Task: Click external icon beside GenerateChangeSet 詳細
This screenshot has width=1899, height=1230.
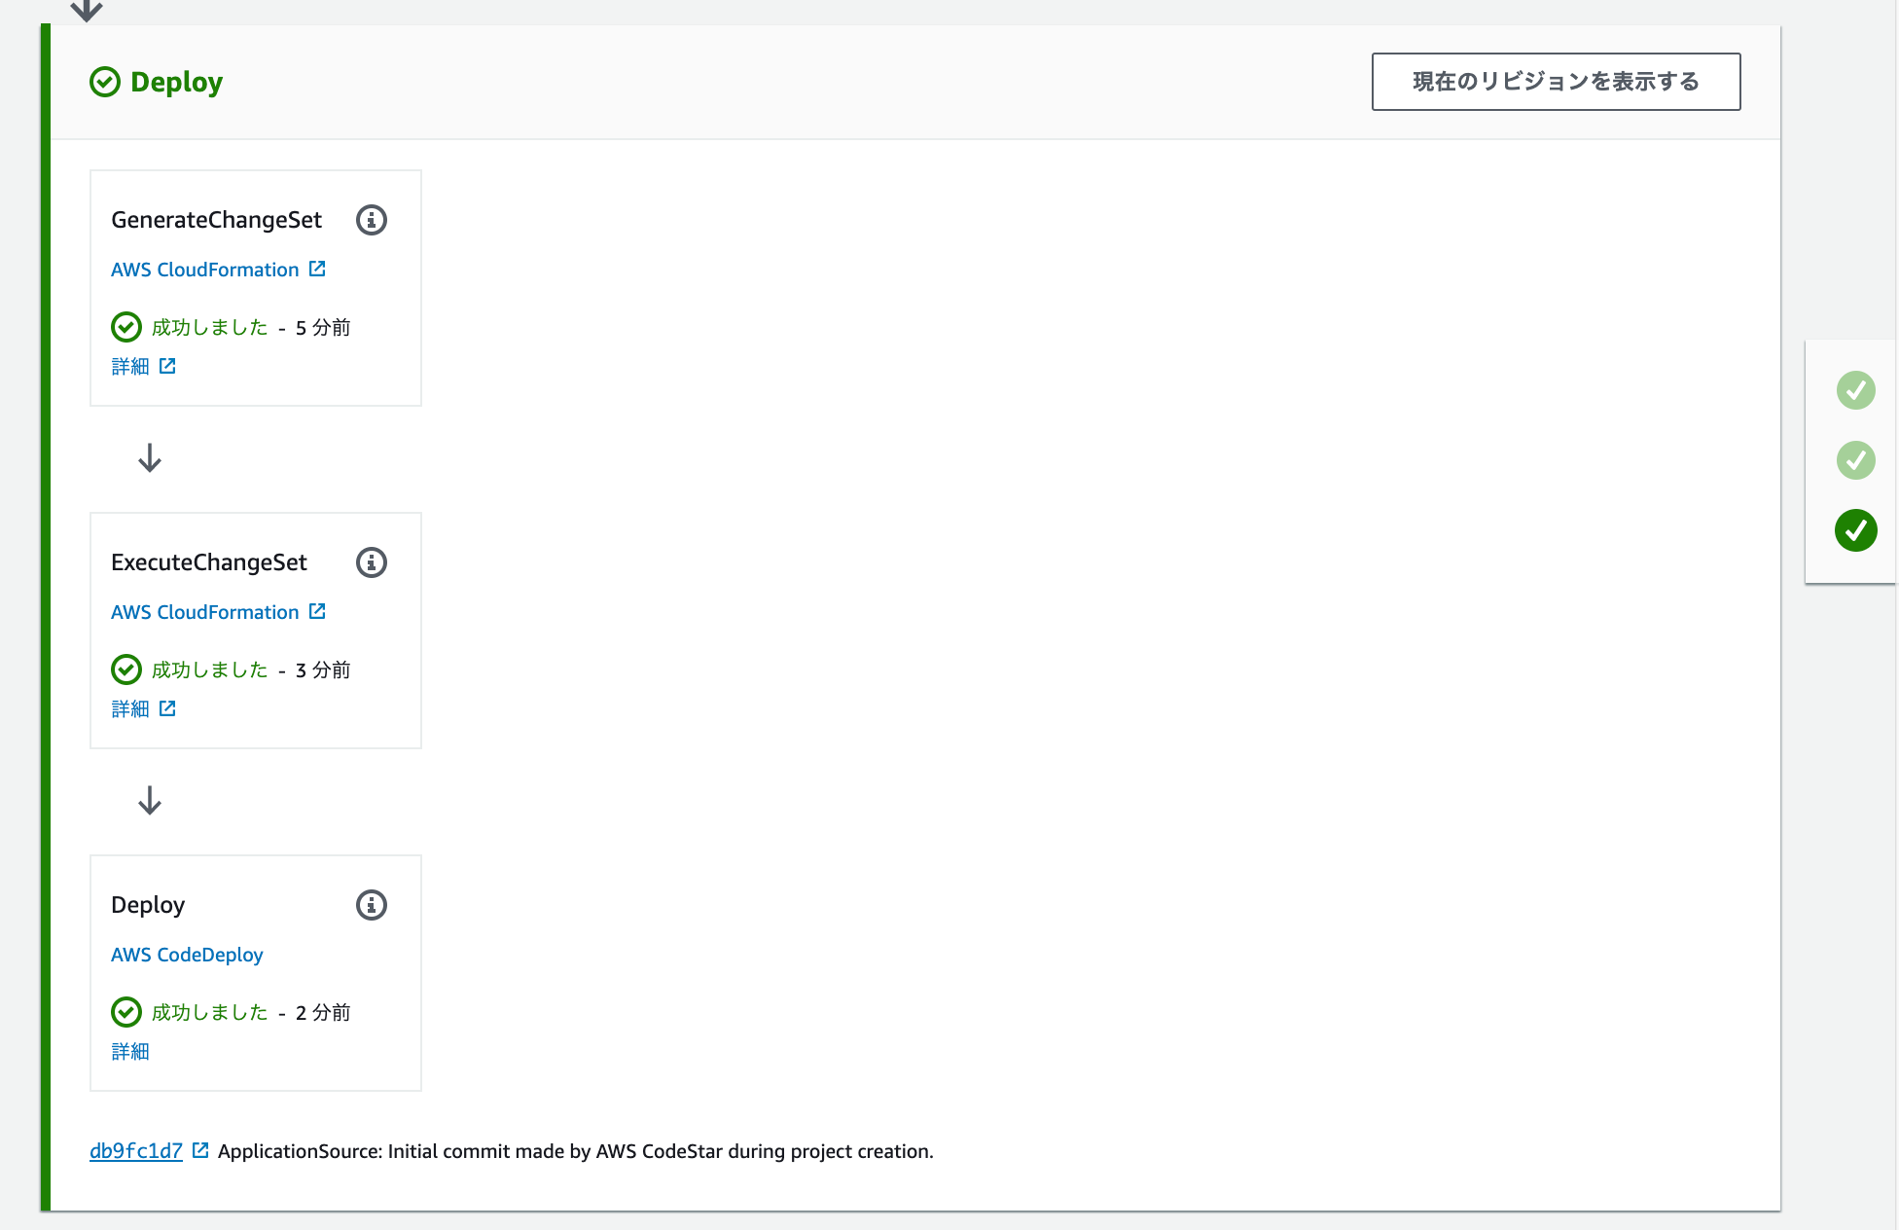Action: [167, 366]
